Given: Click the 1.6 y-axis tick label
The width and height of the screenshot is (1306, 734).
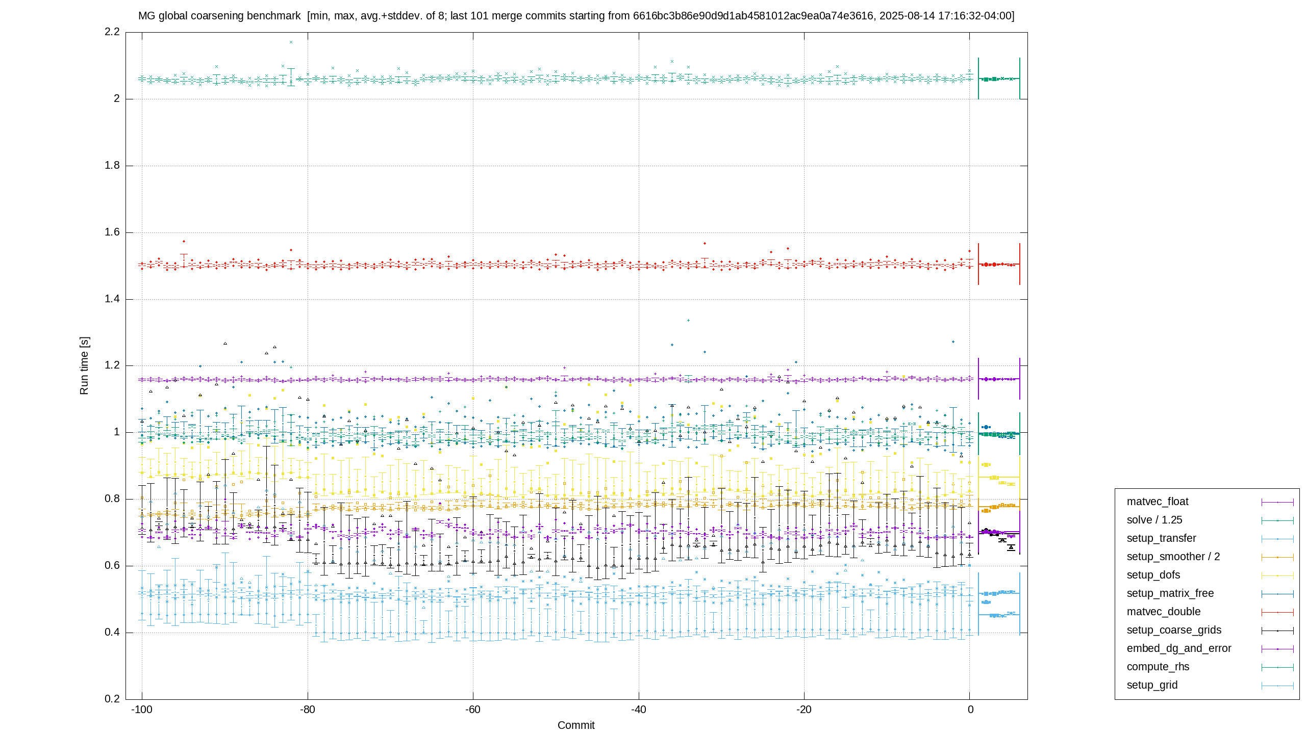Looking at the screenshot, I should point(112,232).
